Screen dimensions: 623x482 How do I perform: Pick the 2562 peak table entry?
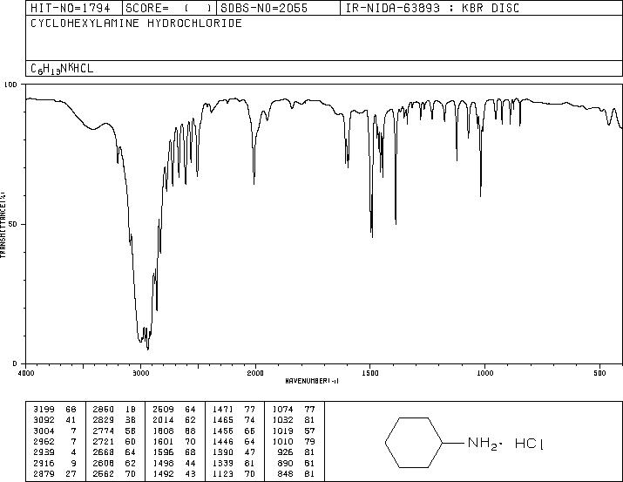(114, 474)
